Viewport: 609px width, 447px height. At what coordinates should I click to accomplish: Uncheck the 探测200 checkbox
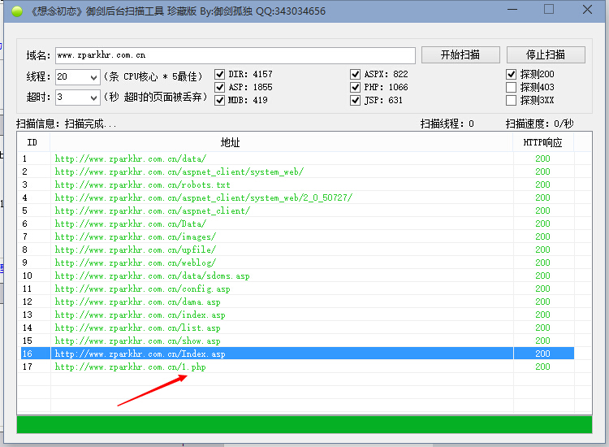tap(511, 74)
